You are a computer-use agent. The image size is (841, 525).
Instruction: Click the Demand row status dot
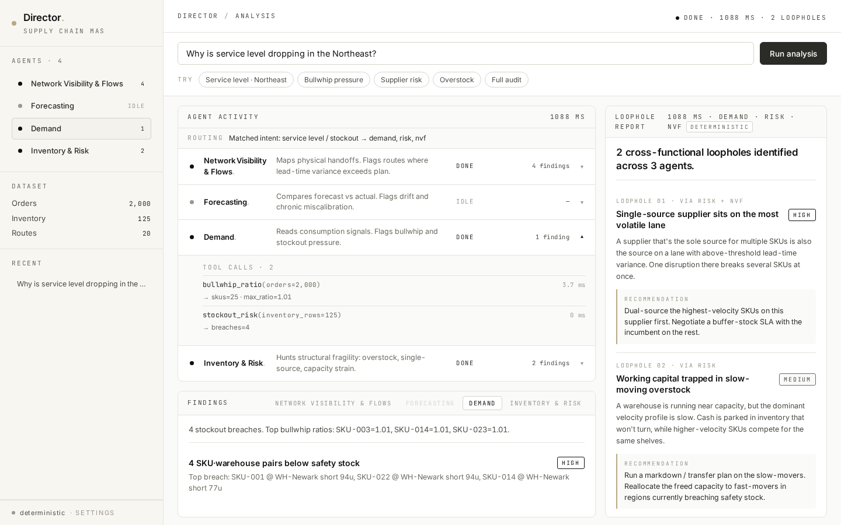point(192,237)
